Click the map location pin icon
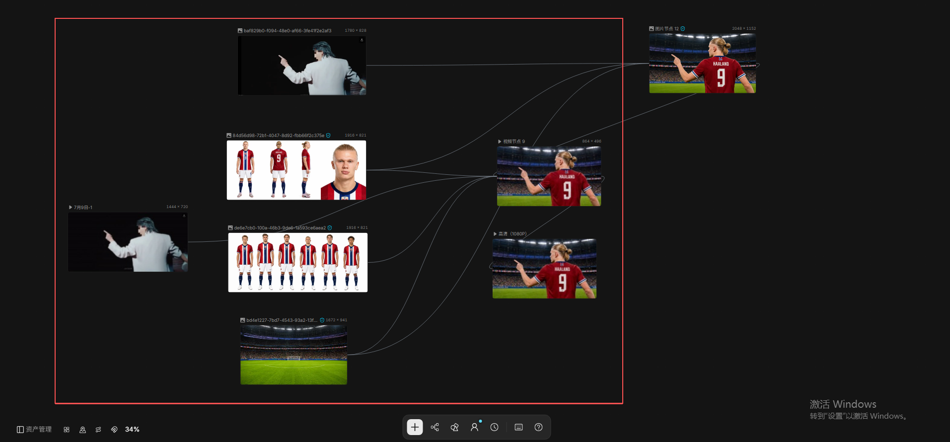The height and width of the screenshot is (442, 950). (x=82, y=430)
